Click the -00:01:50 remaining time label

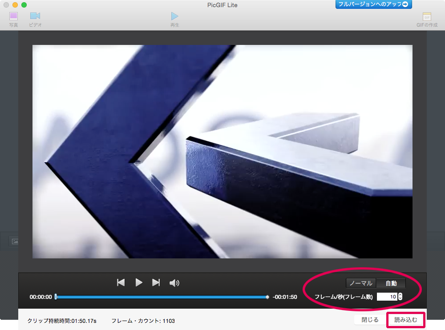pos(285,297)
